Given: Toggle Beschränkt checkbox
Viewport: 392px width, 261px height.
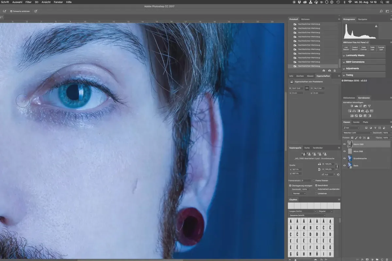Looking at the screenshot, I should [316, 185].
